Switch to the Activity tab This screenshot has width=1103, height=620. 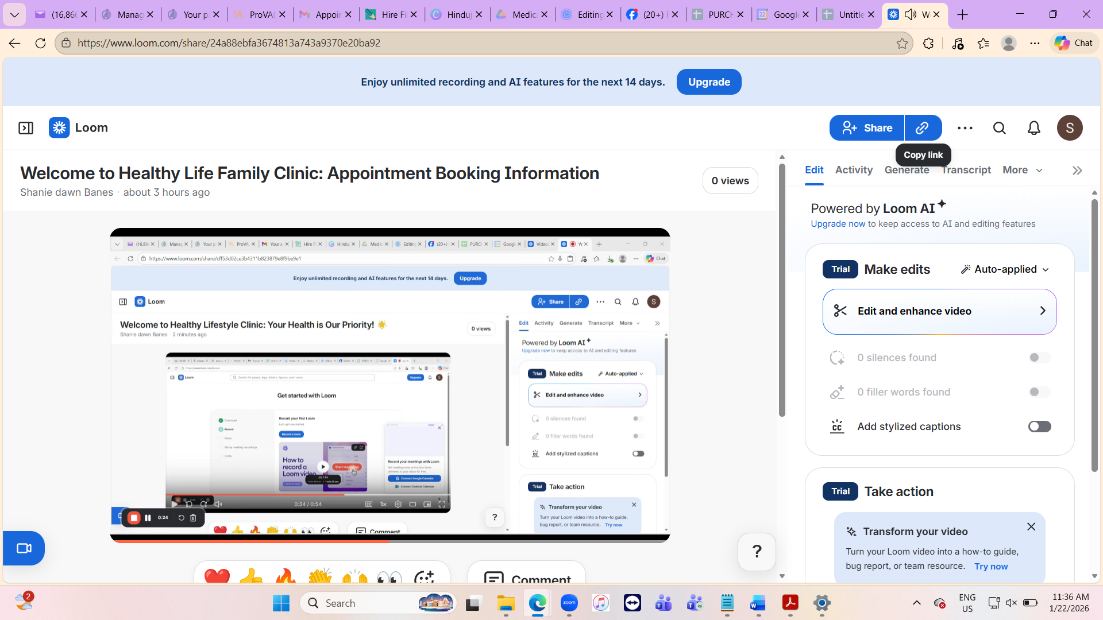pos(854,170)
